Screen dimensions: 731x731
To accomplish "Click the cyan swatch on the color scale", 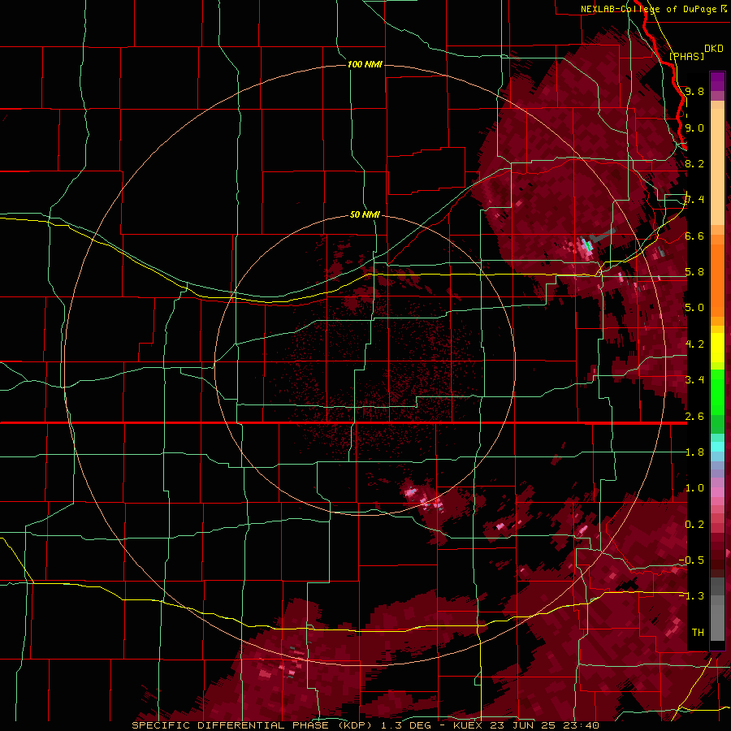I will click(x=717, y=447).
